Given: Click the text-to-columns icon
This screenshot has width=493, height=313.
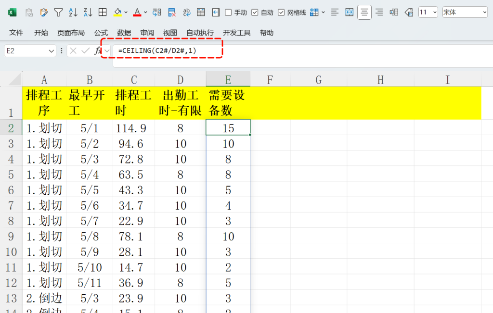Looking at the screenshot, I should [x=156, y=13].
